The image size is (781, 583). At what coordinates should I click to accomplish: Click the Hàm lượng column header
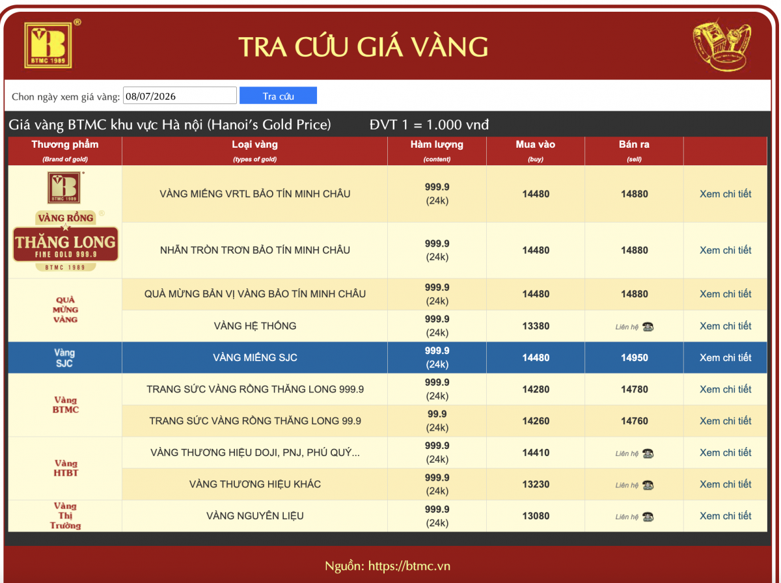[x=437, y=151]
